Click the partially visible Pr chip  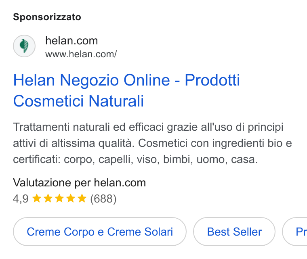click(x=294, y=232)
